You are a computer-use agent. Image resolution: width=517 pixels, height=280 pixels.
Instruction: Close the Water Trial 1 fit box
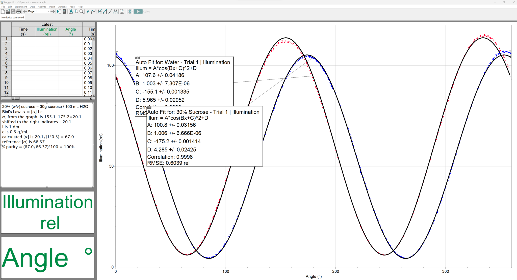click(x=136, y=58)
